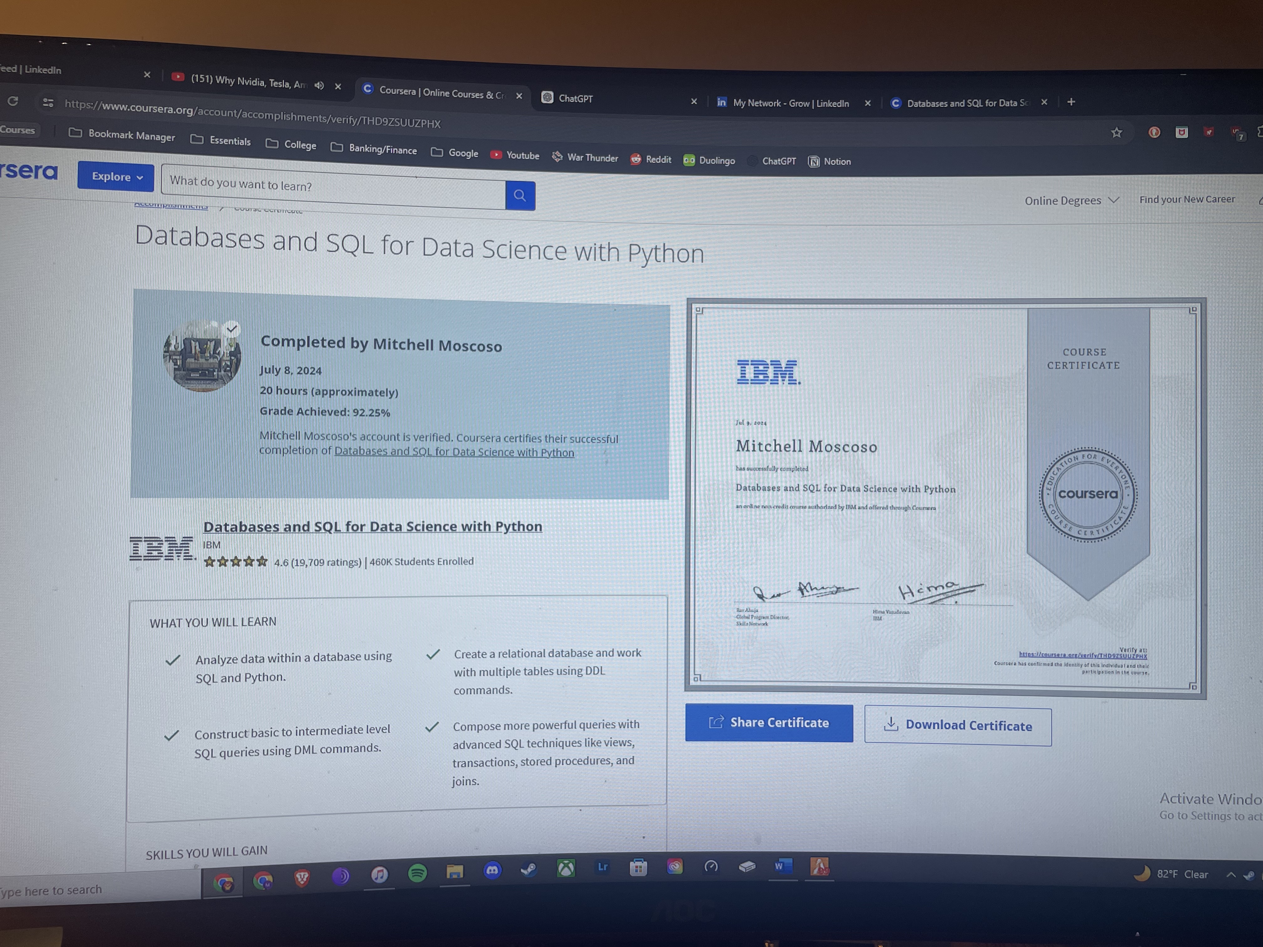Image resolution: width=1263 pixels, height=947 pixels.
Task: Click the What do you want to learn field
Action: click(334, 187)
